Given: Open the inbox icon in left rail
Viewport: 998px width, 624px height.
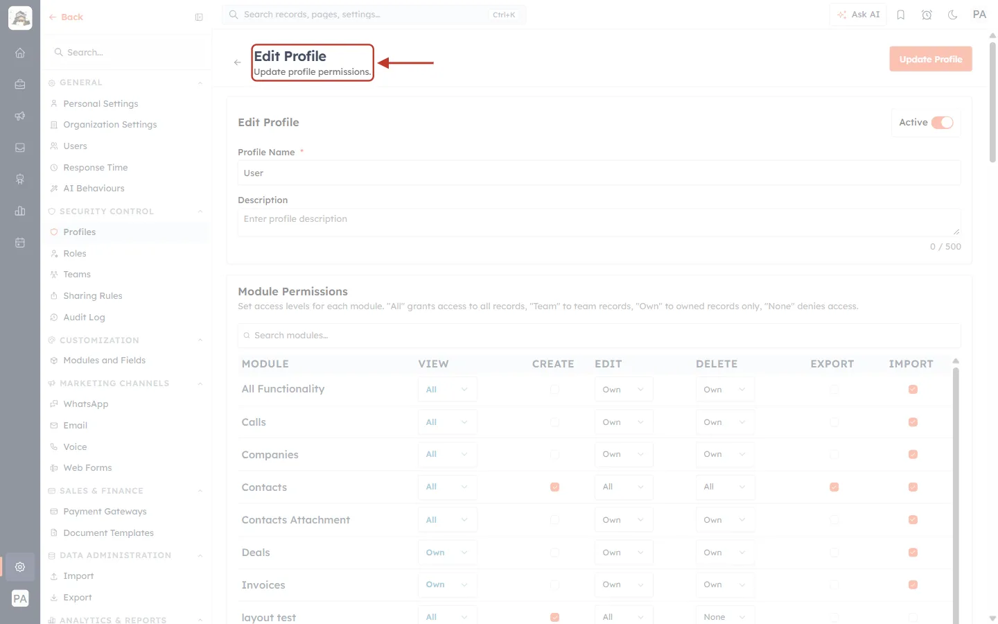Looking at the screenshot, I should pyautogui.click(x=20, y=148).
